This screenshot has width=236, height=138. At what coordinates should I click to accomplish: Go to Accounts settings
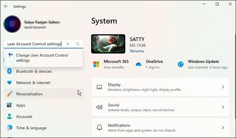click(x=24, y=117)
